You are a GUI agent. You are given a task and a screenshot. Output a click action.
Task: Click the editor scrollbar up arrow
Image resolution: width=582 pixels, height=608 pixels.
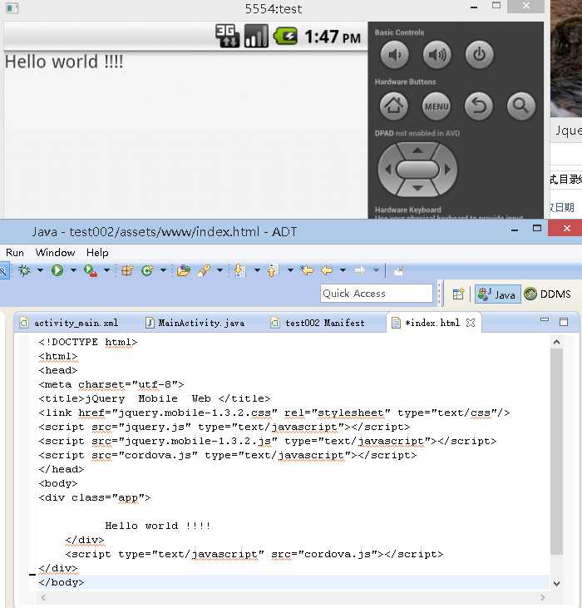coord(557,342)
